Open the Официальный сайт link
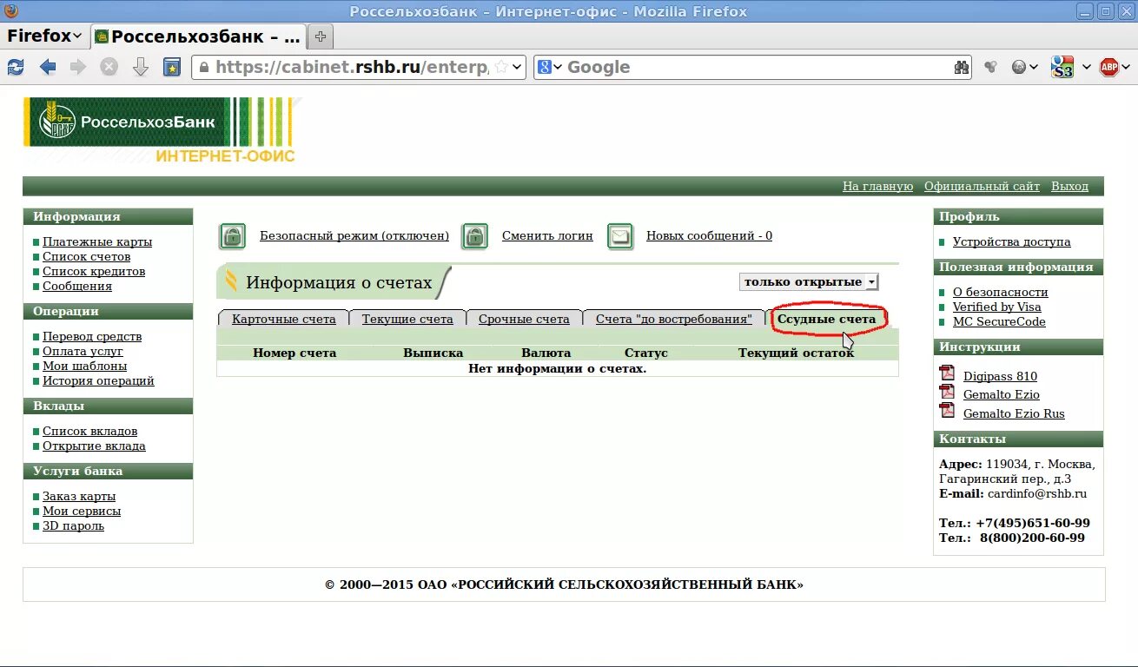1138x667 pixels. [x=982, y=186]
